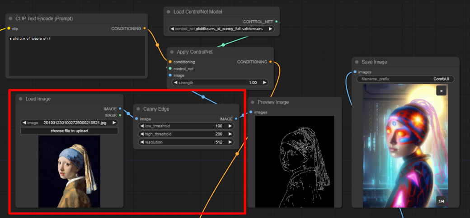Image resolution: width=470 pixels, height=218 pixels.
Task: Click the generated cyborg girl output image
Action: [405, 145]
